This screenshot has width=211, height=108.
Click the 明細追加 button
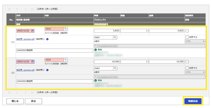pos(193,101)
